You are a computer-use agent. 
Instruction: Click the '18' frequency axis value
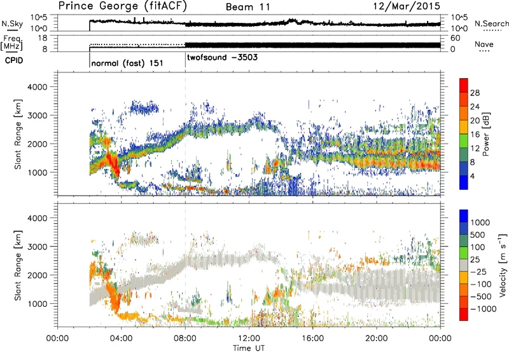42,38
